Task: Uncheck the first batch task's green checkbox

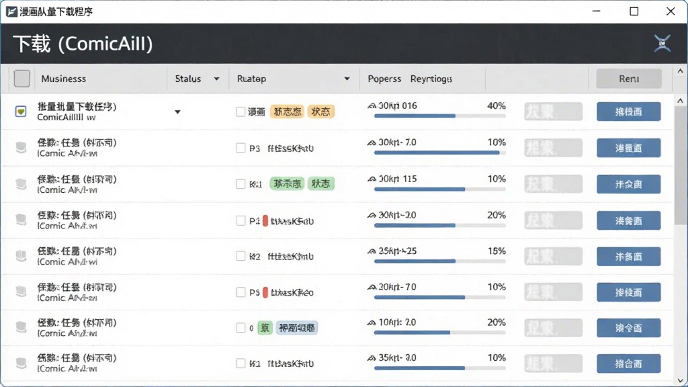Action: 21,111
